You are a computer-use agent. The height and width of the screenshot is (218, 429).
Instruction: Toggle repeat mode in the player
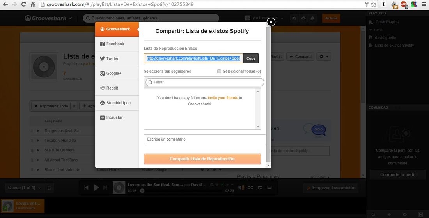(x=260, y=188)
